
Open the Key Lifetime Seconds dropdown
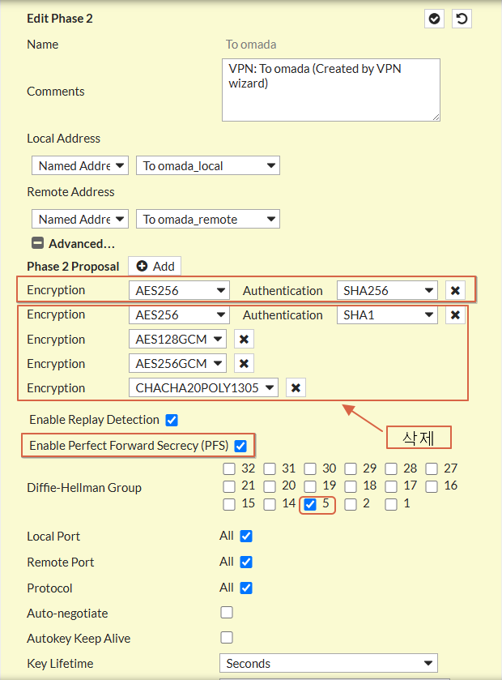click(x=329, y=663)
